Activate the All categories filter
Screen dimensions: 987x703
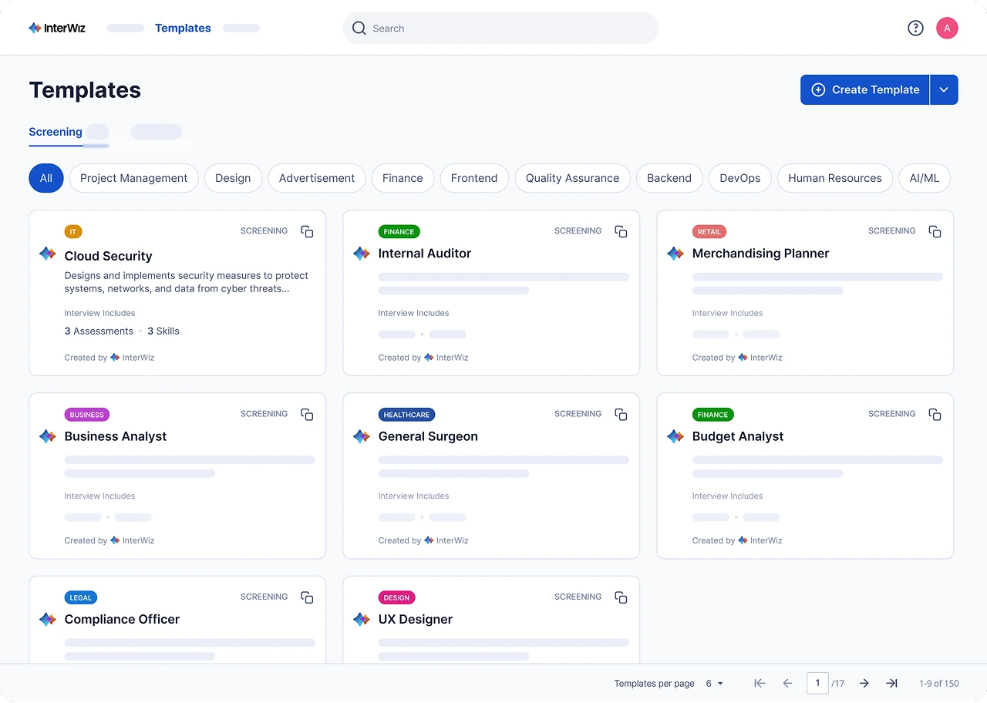(x=45, y=178)
